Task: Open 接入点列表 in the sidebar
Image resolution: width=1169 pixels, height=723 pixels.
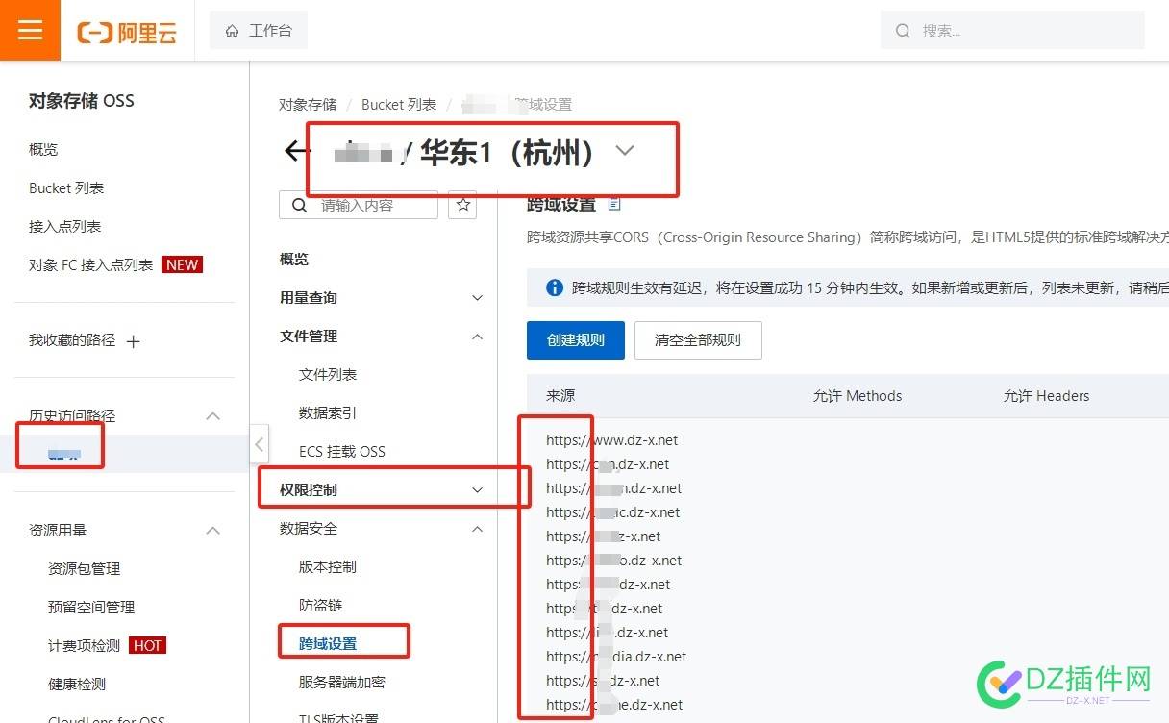Action: click(x=64, y=226)
